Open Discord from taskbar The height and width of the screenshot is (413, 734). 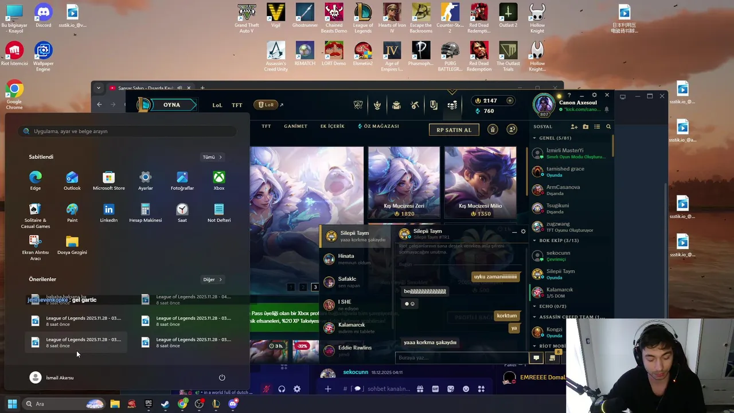point(233,404)
